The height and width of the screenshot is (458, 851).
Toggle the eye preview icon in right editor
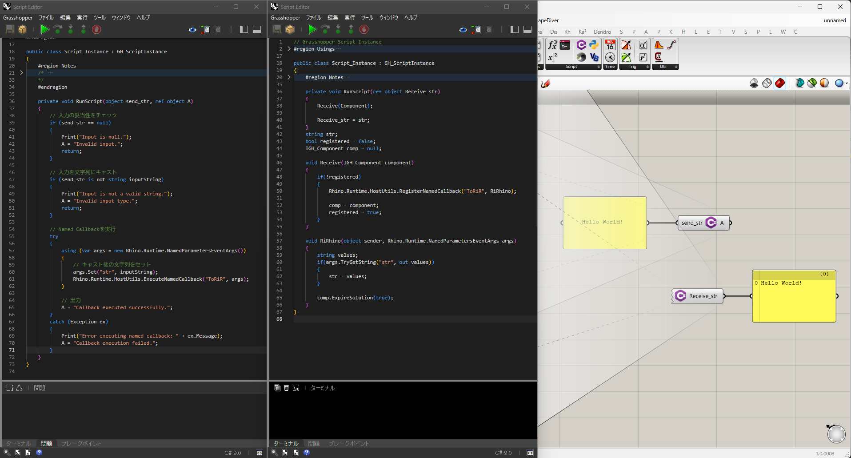pos(463,30)
